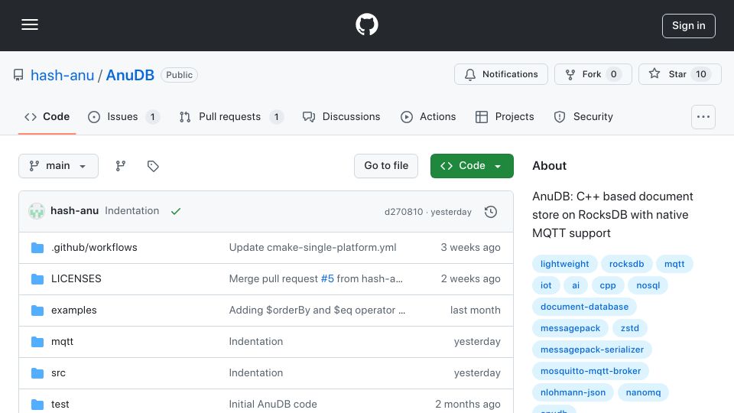Select the ai topic tag
The height and width of the screenshot is (413, 734).
point(576,285)
